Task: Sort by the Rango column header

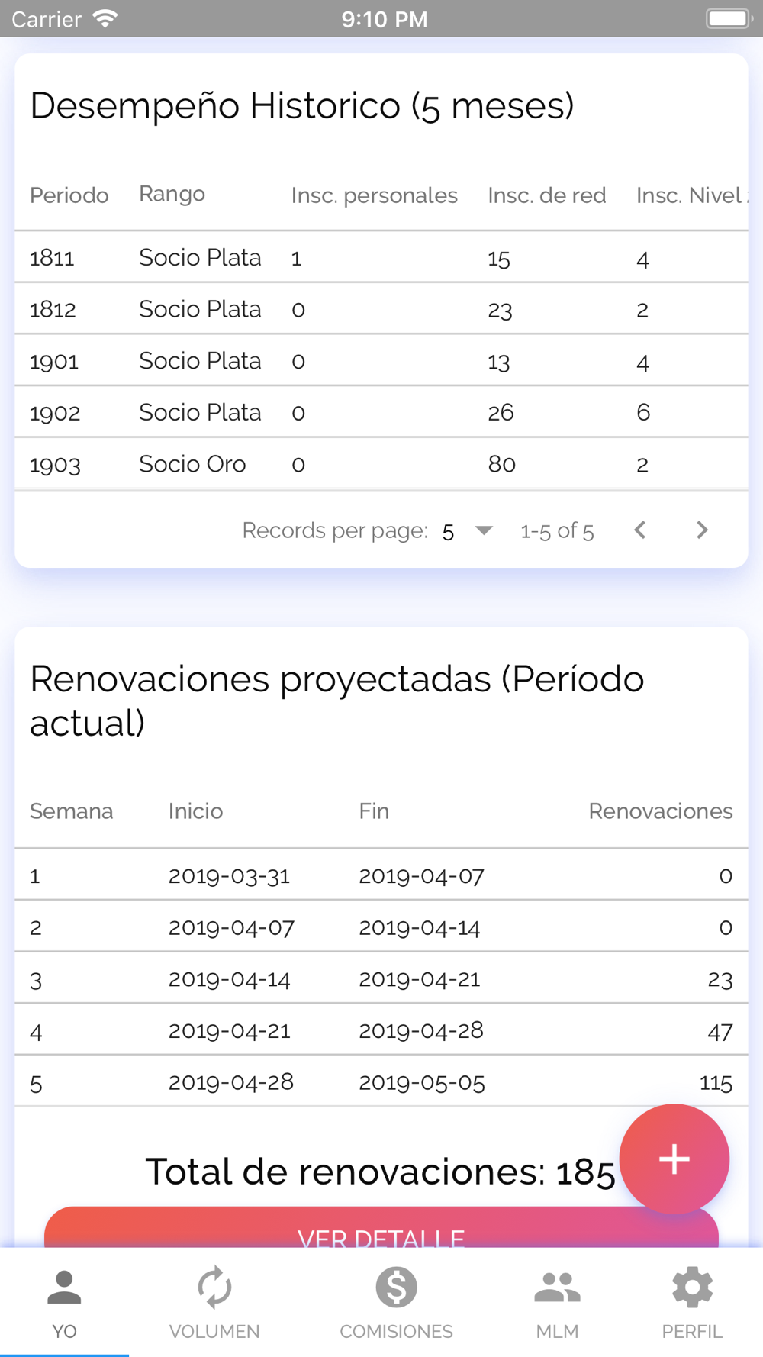Action: [x=172, y=195]
